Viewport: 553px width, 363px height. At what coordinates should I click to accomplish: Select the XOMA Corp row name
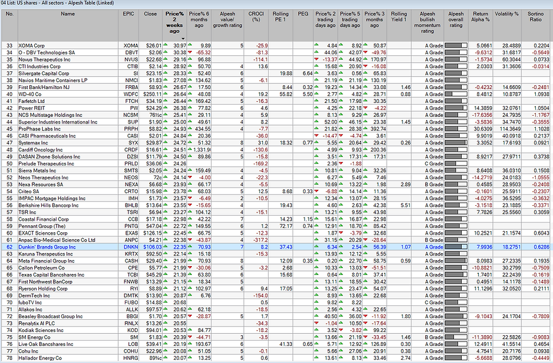(32, 45)
